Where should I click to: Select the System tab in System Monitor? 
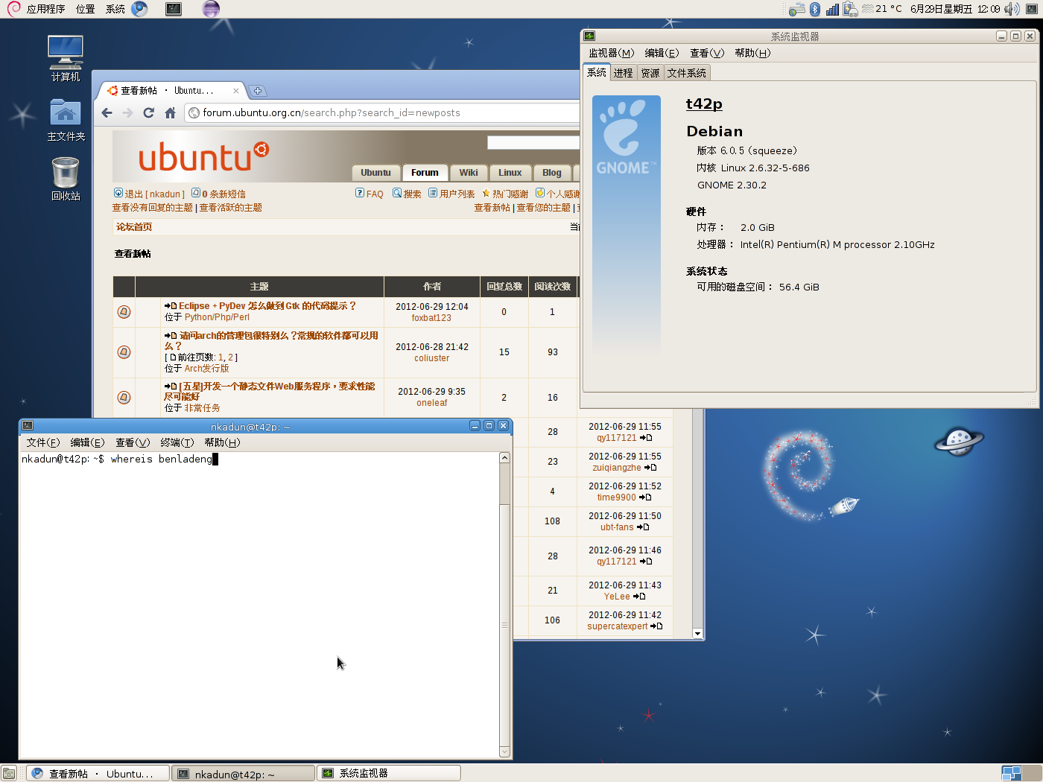pos(597,72)
